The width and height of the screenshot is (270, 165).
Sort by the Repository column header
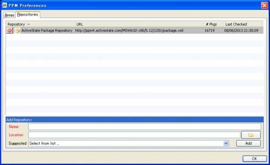tap(40, 24)
